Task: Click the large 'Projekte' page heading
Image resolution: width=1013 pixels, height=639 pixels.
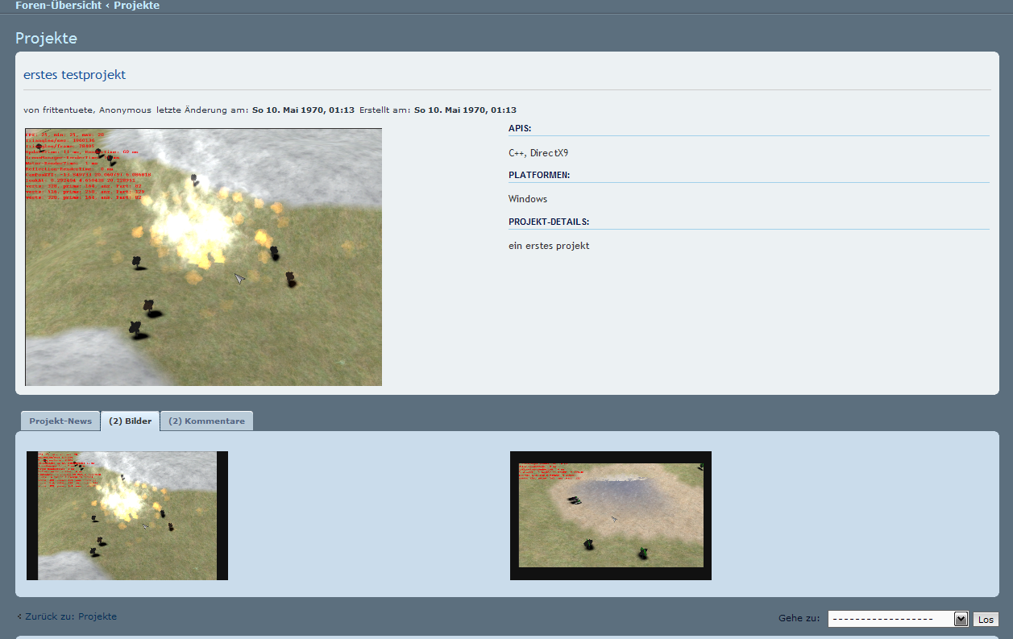Action: [46, 39]
